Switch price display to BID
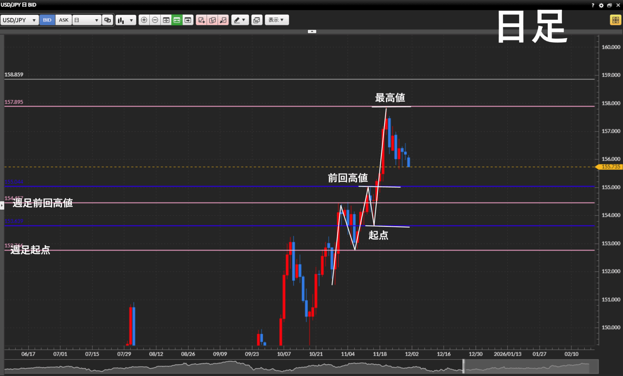Image resolution: width=623 pixels, height=376 pixels. (47, 20)
